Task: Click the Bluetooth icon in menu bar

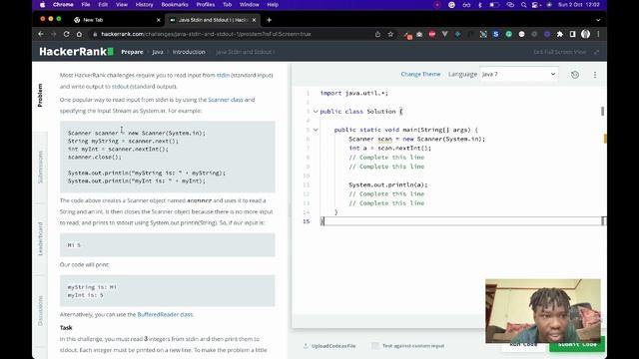Action: click(480, 5)
